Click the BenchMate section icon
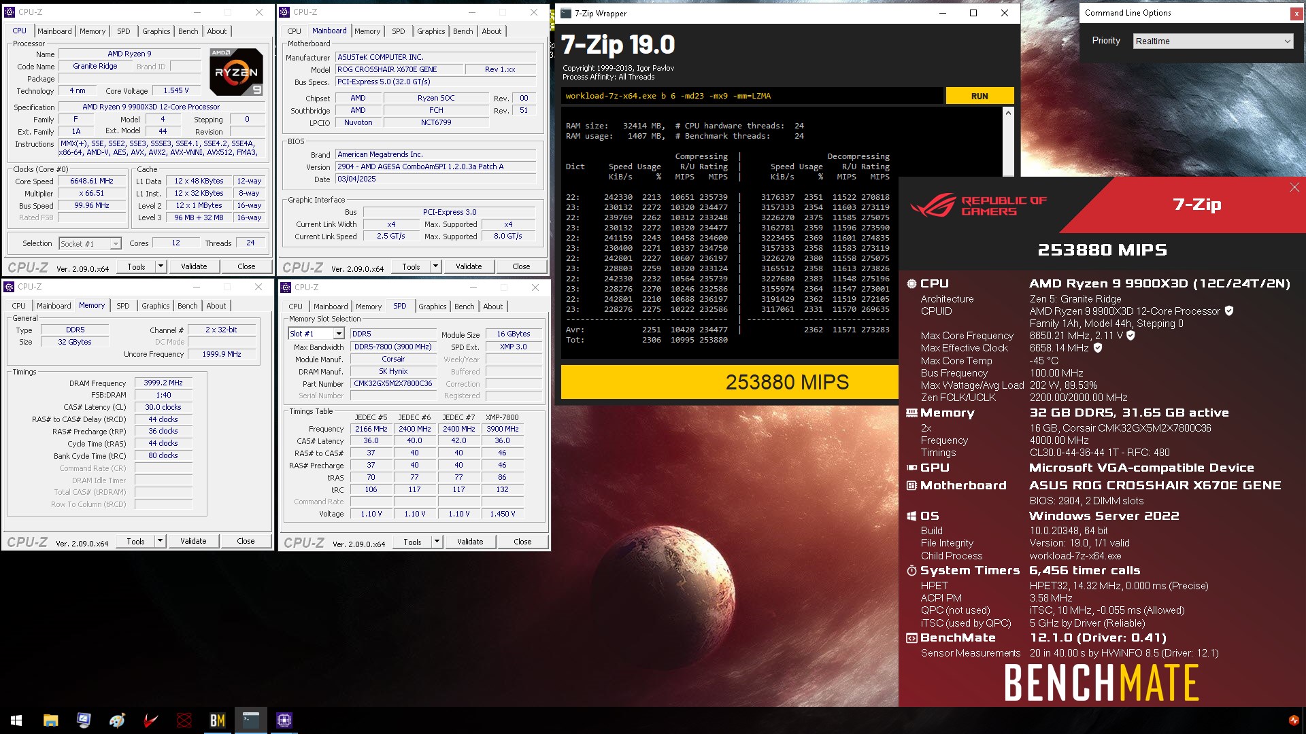Screen dimensions: 1306x734 point(911,638)
